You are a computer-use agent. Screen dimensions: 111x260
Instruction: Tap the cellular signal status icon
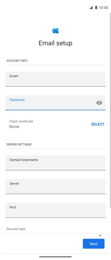click(91, 8)
